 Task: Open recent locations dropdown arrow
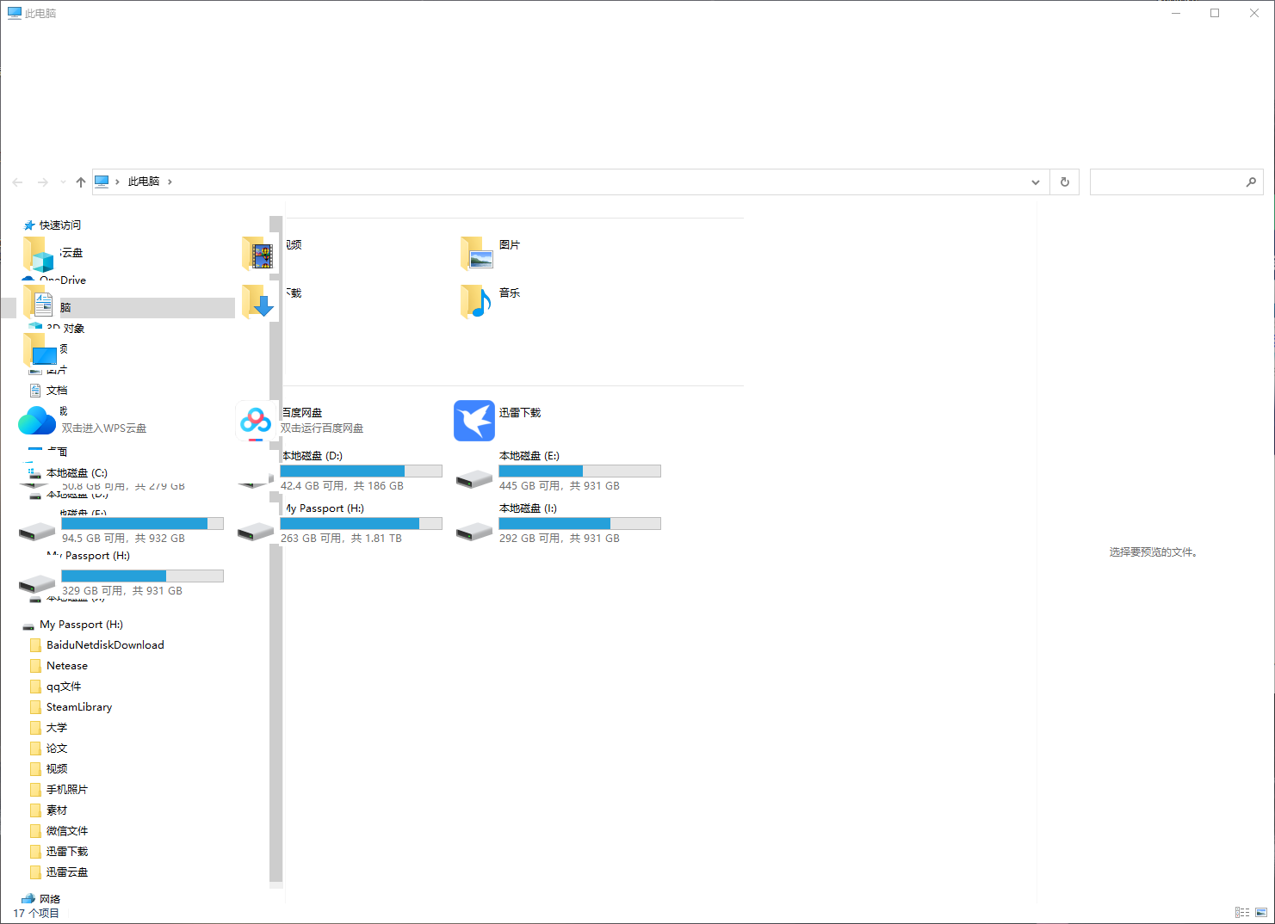pyautogui.click(x=63, y=182)
